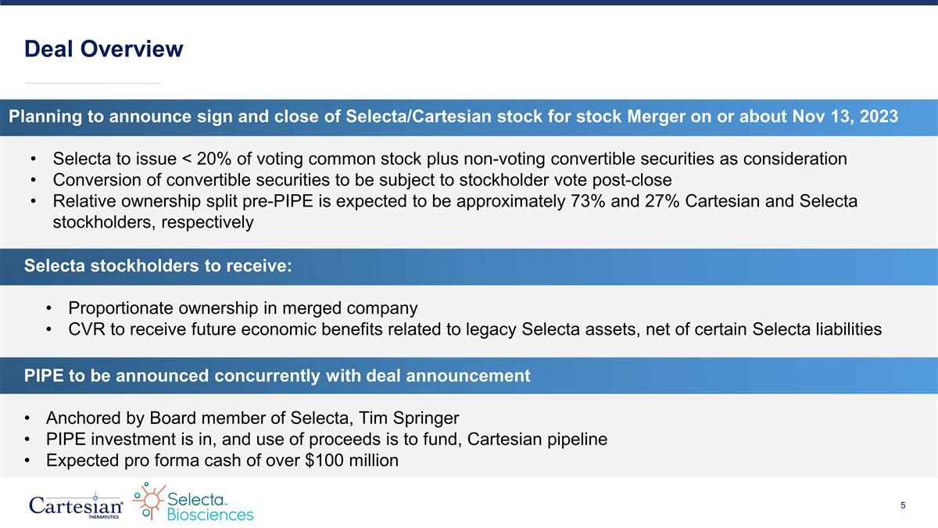Select the expected pro forma cash bullet
The height and width of the screenshot is (528, 938).
point(223,461)
